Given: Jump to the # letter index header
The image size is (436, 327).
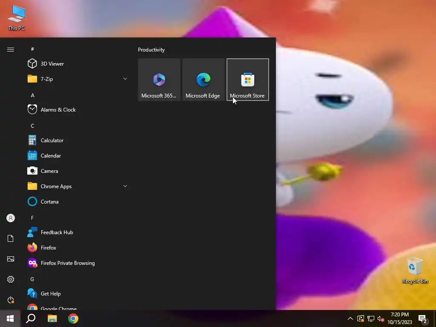Looking at the screenshot, I should [32, 49].
